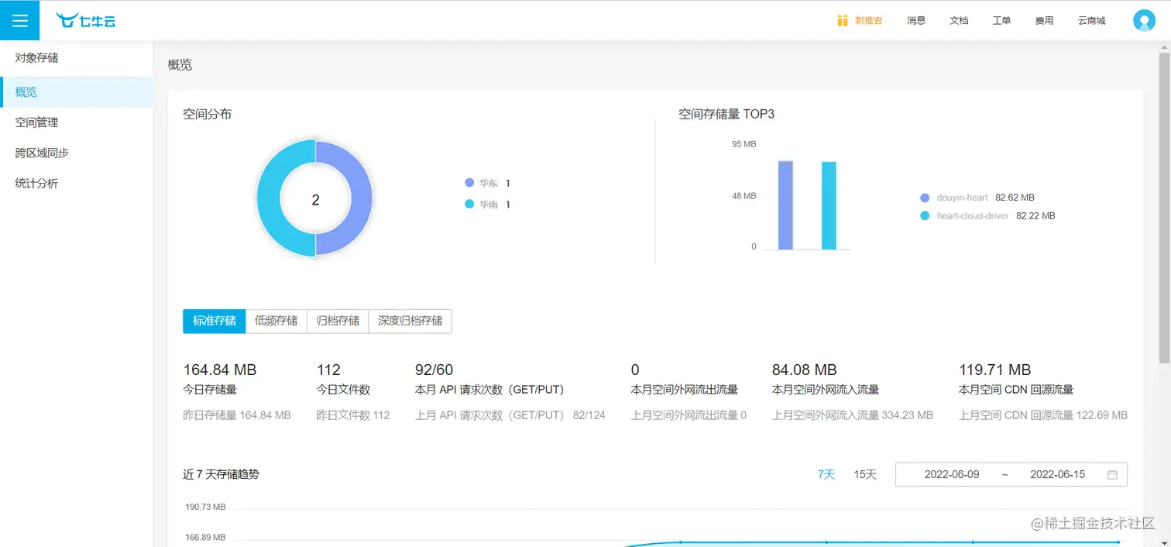Image resolution: width=1171 pixels, height=547 pixels.
Task: Click the 2022-06-09 start date field
Action: coord(952,474)
